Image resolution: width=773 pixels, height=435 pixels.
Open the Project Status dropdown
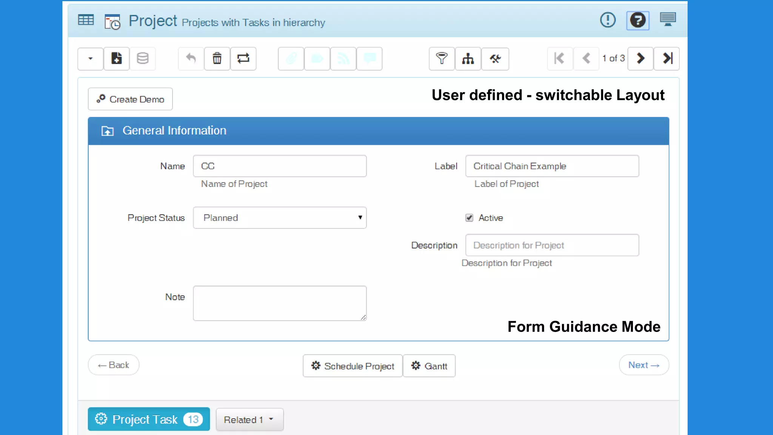point(280,218)
